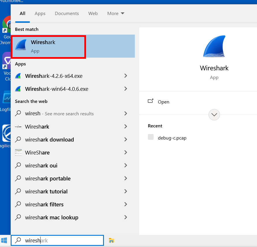Open File Explorer from the taskbar
The image size is (257, 247).
pos(111,240)
